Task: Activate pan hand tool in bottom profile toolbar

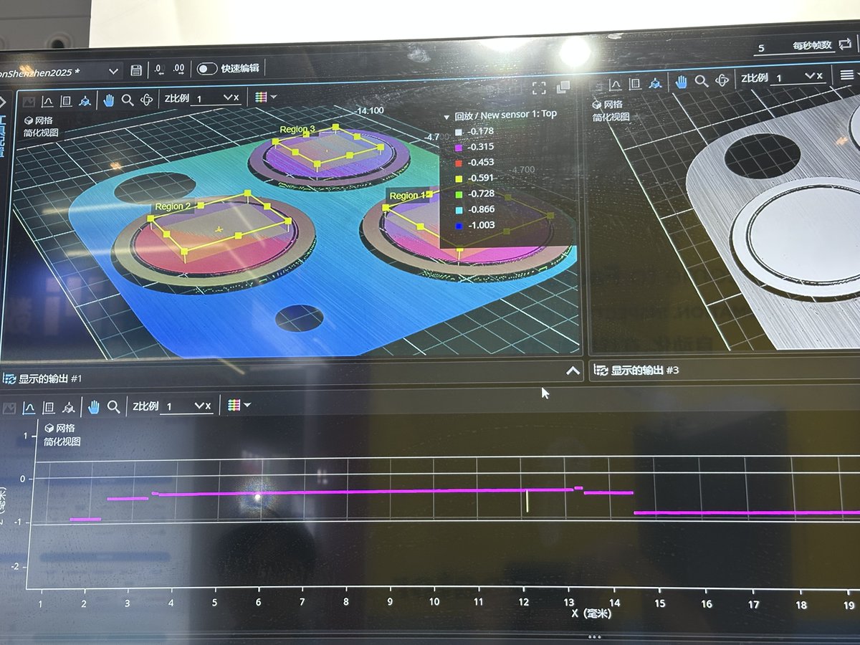Action: click(x=94, y=407)
